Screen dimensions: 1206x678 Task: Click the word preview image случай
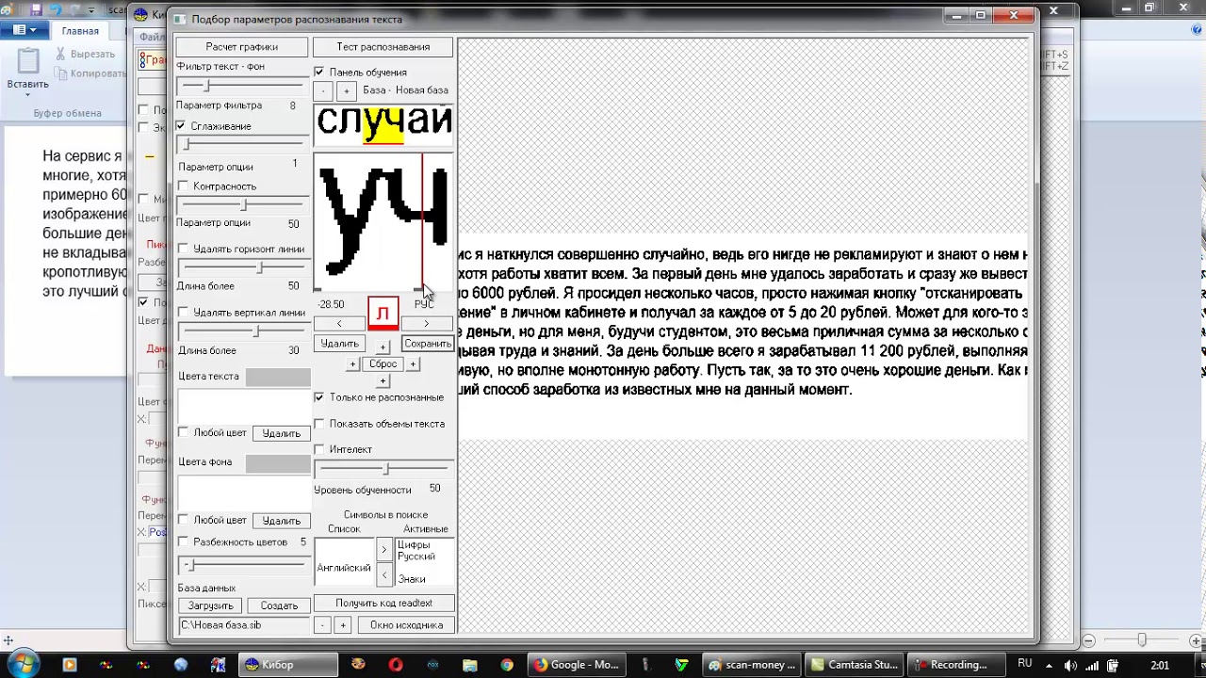click(383, 124)
